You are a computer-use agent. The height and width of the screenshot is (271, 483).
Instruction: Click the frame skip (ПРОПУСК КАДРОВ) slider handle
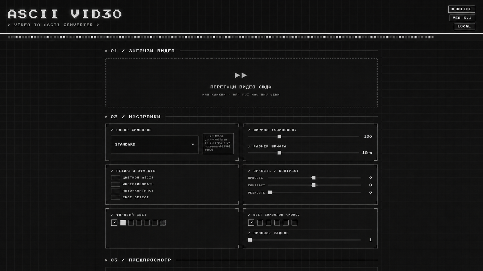[250, 240]
